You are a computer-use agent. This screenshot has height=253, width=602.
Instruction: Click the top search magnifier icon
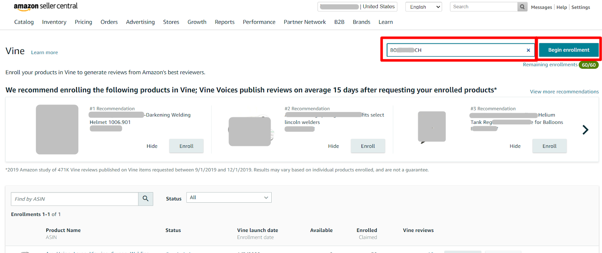(x=522, y=7)
